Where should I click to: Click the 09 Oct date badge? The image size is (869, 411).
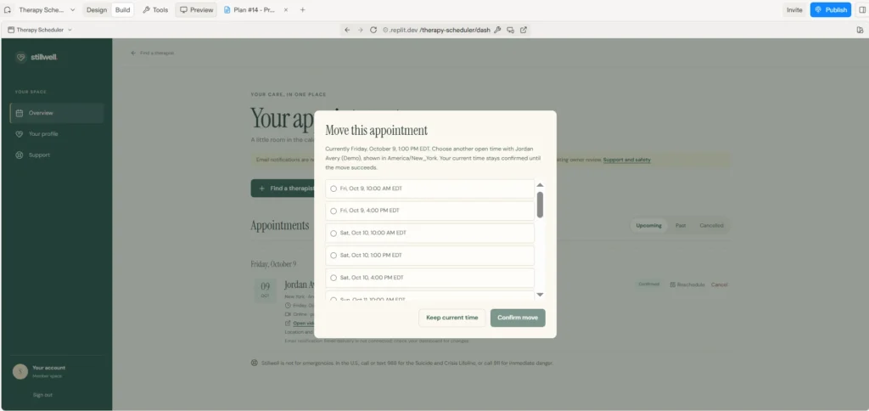coord(266,290)
